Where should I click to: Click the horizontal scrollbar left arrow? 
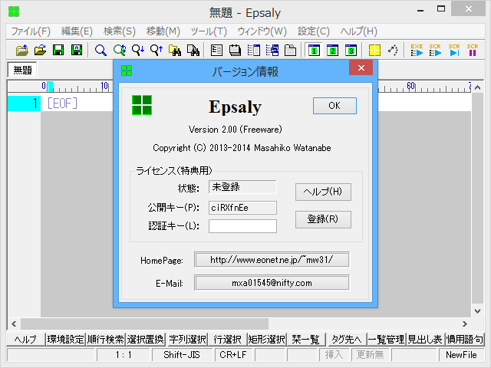point(14,324)
